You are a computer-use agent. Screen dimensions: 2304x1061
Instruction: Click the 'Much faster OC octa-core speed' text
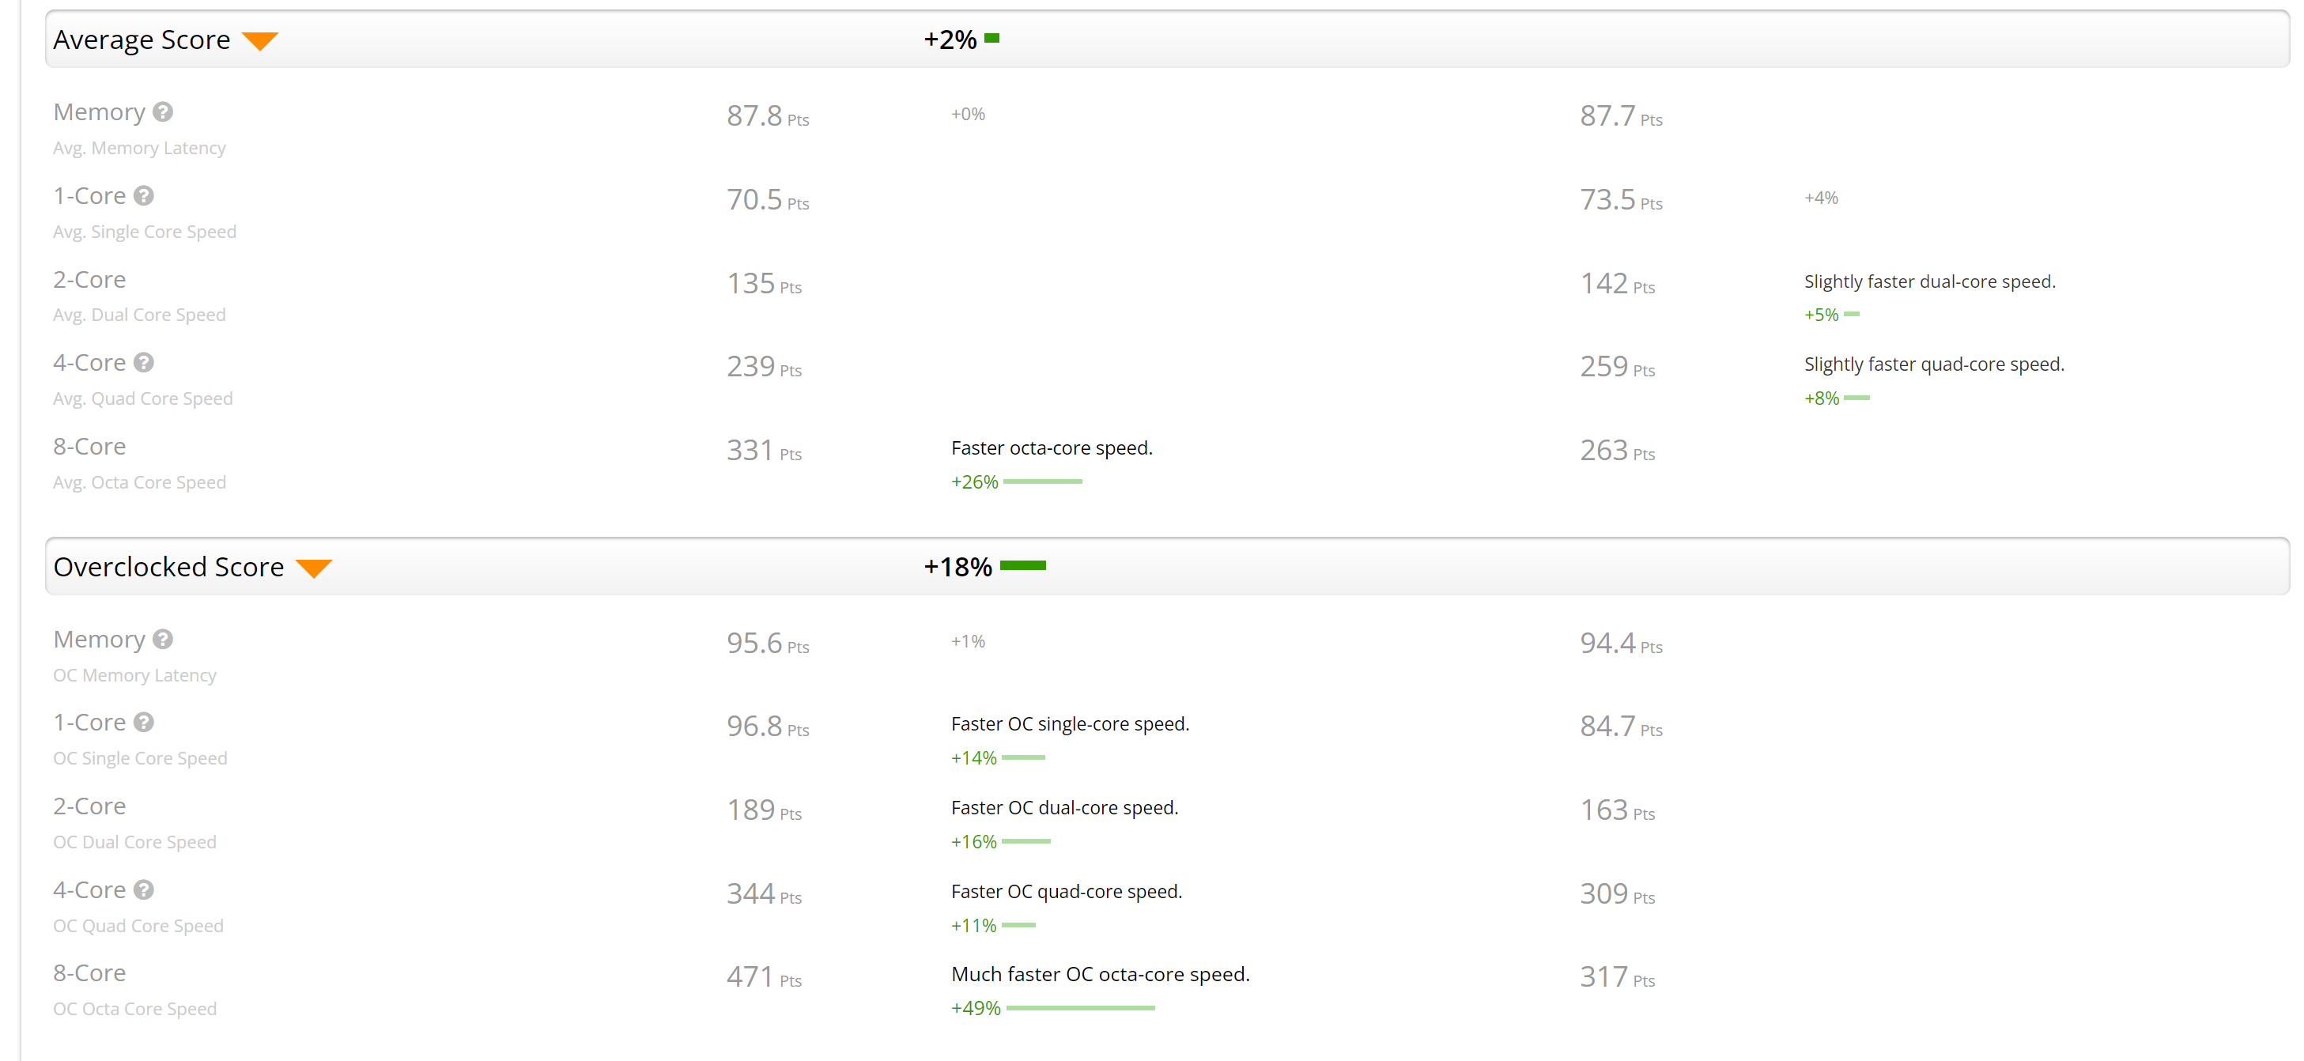[1100, 974]
